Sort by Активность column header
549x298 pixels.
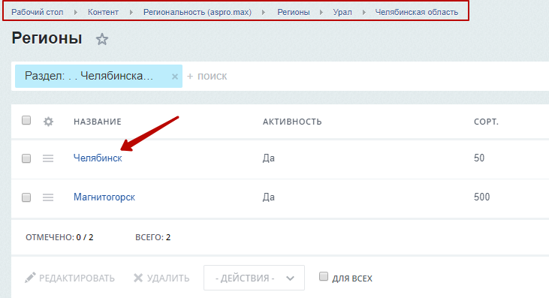pyautogui.click(x=292, y=122)
